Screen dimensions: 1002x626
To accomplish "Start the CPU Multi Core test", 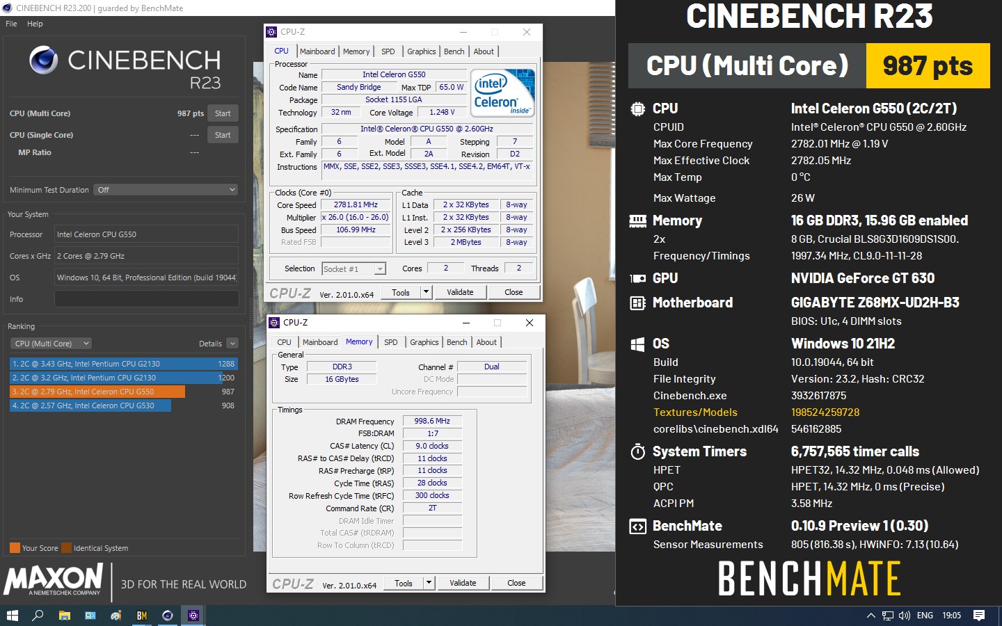I will [223, 113].
